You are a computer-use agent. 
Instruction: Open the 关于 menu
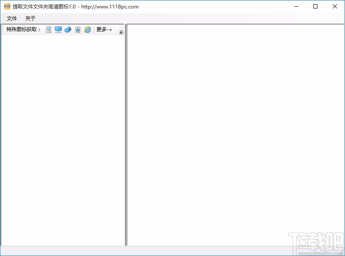[x=30, y=19]
